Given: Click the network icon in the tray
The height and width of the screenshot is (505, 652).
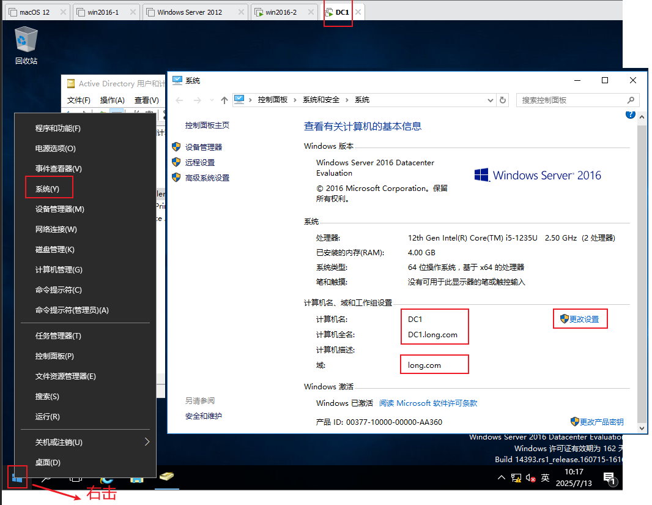Looking at the screenshot, I should click(x=516, y=478).
